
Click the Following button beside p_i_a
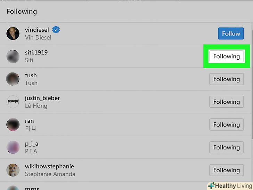coord(226,147)
